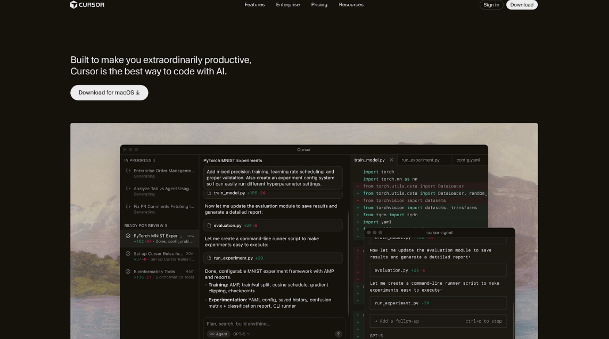Click the download arrow icon on macOS button
609x339 pixels.
click(138, 92)
